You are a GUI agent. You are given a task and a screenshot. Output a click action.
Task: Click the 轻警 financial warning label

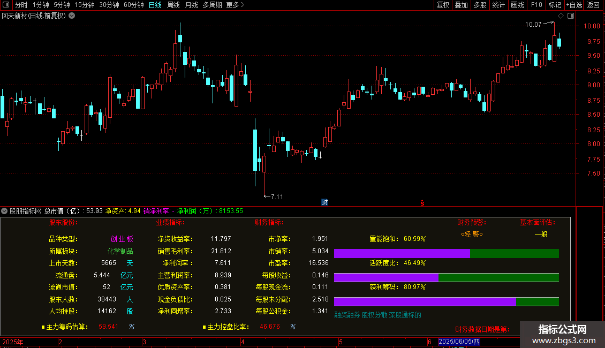472,234
